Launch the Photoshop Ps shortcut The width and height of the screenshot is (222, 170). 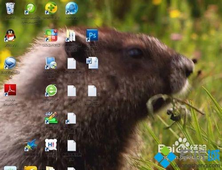92,35
